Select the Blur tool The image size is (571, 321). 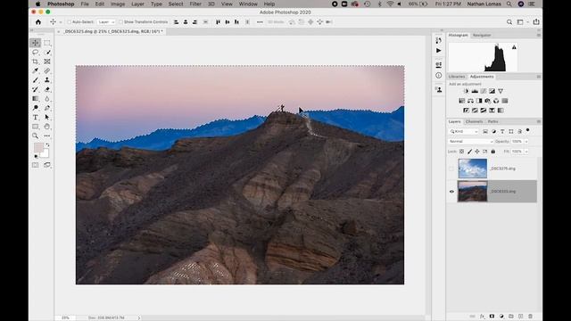[x=47, y=99]
